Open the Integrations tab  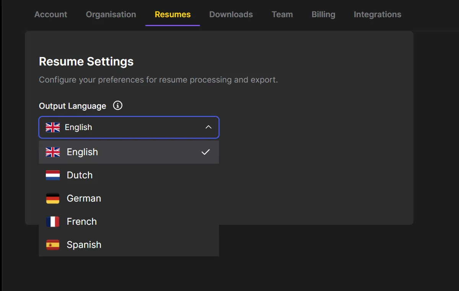(x=378, y=15)
